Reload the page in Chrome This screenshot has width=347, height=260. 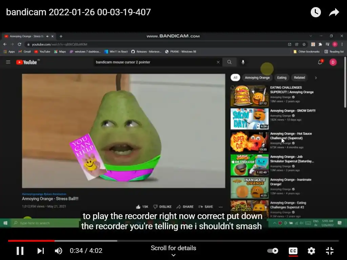[x=19, y=44]
